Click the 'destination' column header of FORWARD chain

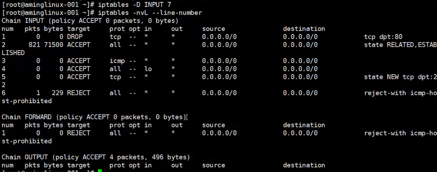(x=304, y=125)
